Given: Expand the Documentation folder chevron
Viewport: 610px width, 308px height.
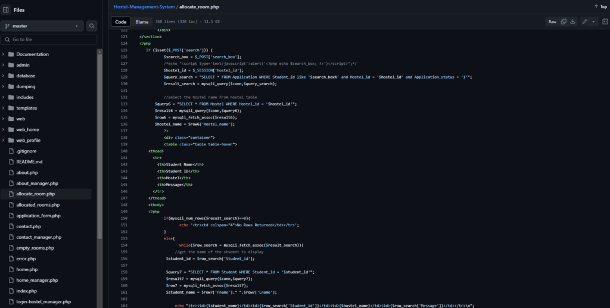Looking at the screenshot, I should 3,54.
